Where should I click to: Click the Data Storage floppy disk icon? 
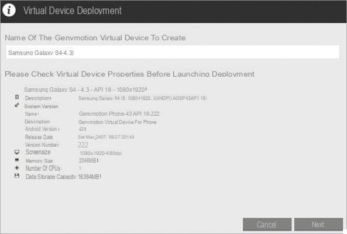[x=17, y=176]
